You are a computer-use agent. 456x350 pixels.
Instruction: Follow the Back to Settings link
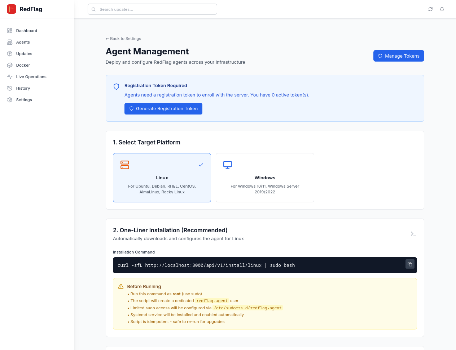[123, 39]
